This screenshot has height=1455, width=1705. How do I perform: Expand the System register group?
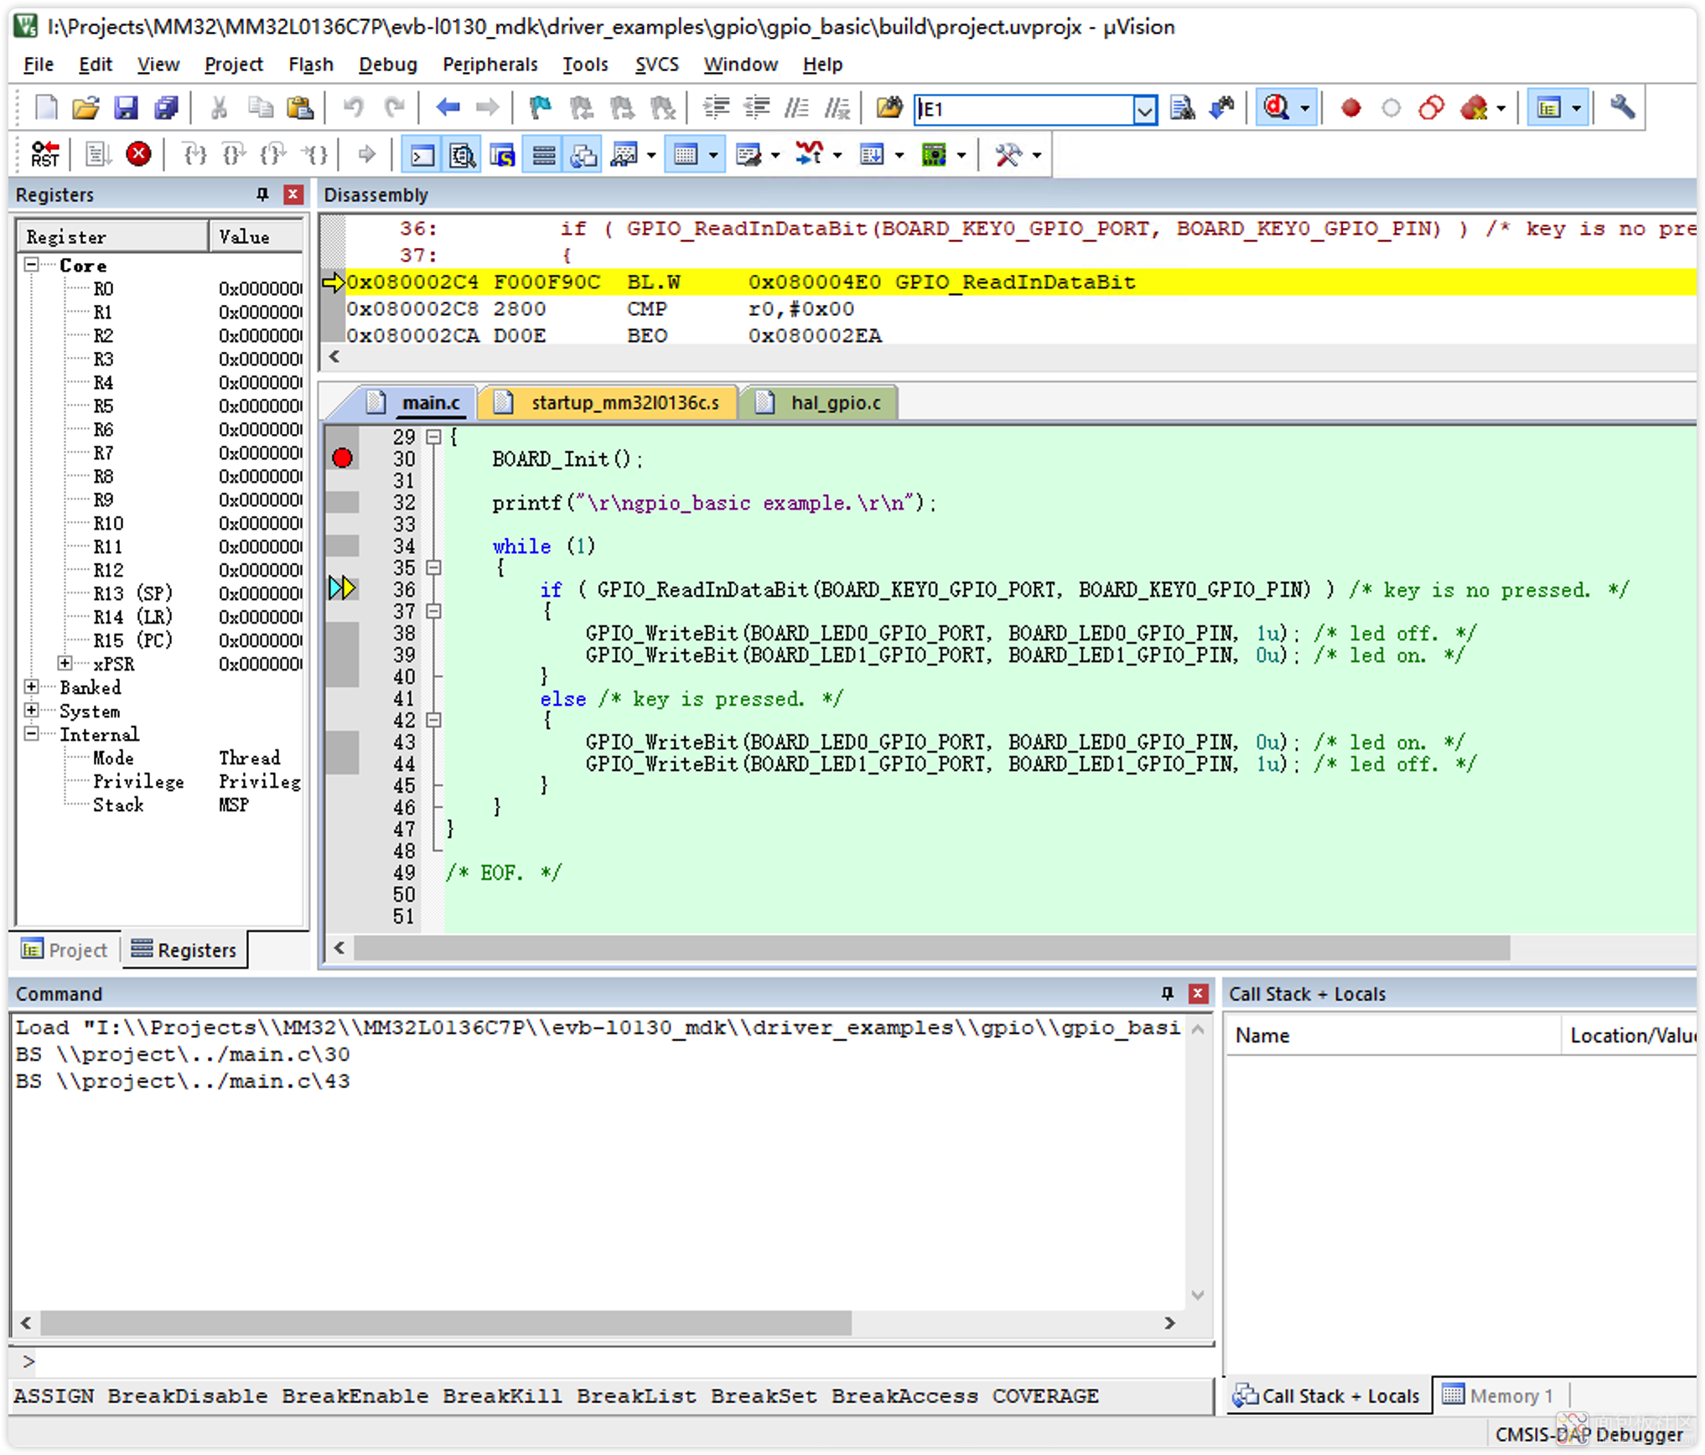tap(31, 710)
